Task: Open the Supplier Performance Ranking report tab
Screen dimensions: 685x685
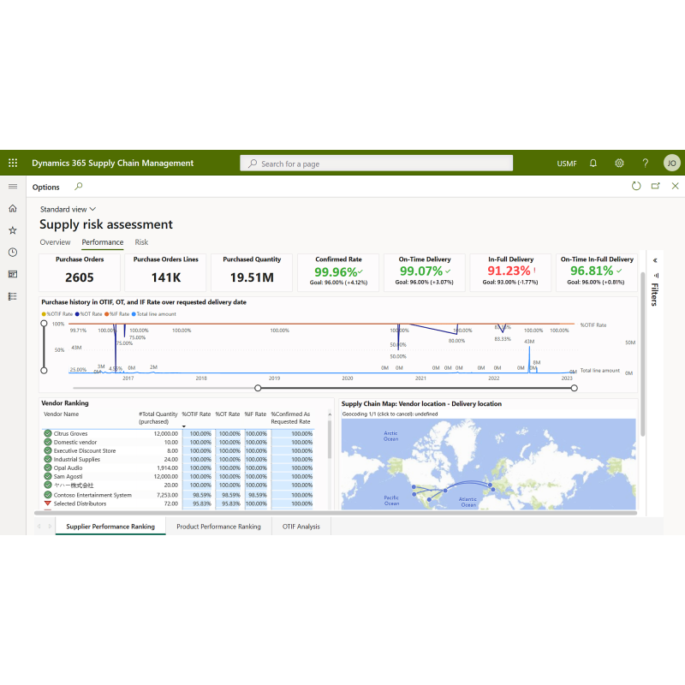Action: 110,527
